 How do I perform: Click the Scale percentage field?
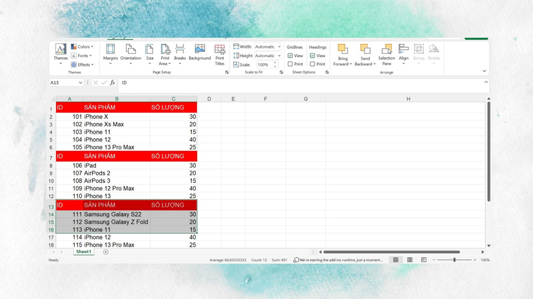pyautogui.click(x=264, y=64)
